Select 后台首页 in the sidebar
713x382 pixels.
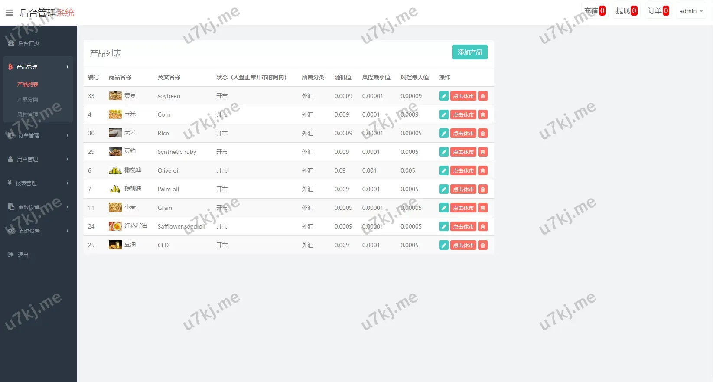[x=29, y=43]
